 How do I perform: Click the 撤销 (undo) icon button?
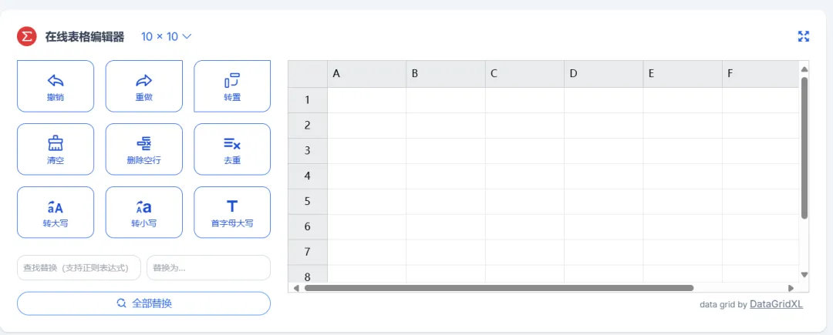(x=55, y=85)
